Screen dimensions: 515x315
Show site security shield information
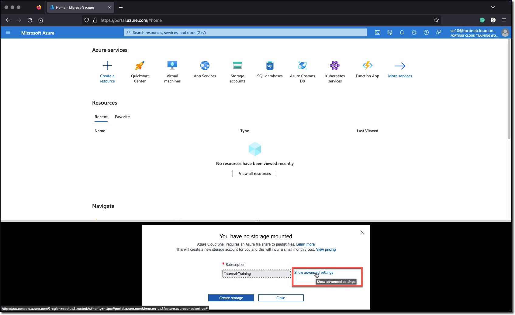(x=87, y=20)
